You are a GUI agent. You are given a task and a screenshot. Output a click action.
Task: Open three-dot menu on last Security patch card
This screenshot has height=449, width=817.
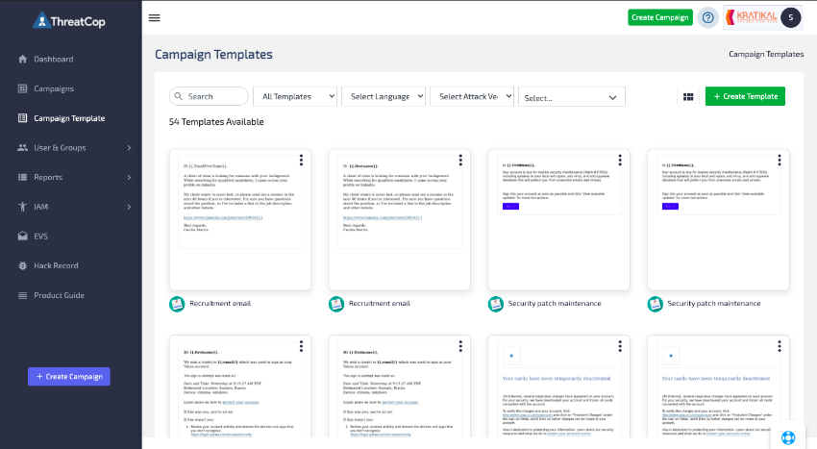tap(780, 160)
